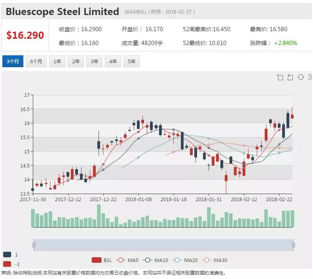Click the left handle of data zoom slider
The height and width of the screenshot is (279, 313).
(34, 245)
